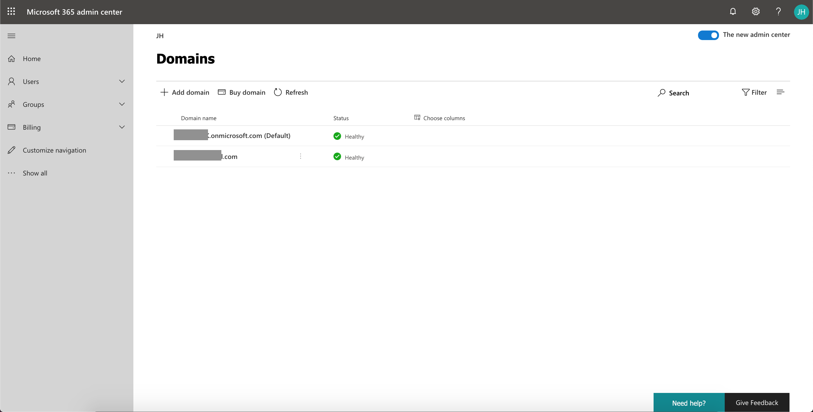Open Choose columns options

tap(439, 118)
